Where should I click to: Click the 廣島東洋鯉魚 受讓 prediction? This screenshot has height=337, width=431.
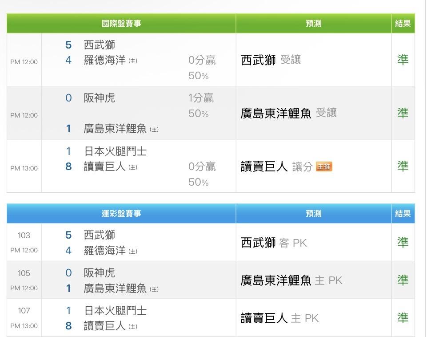coord(289,114)
